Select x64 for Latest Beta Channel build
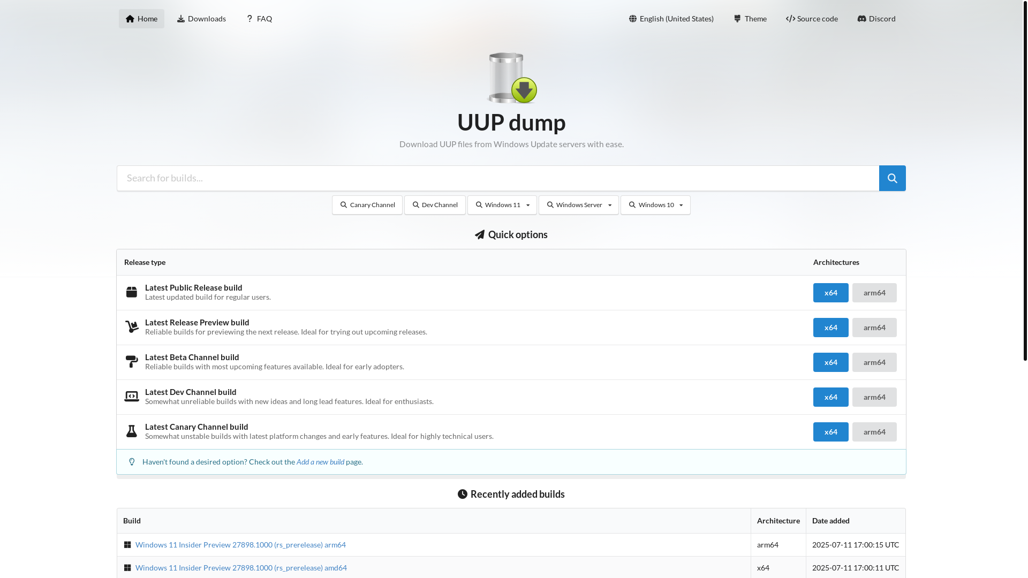 click(831, 362)
